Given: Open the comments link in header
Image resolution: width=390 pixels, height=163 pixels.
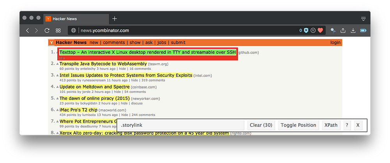Looking at the screenshot, I should point(114,43).
